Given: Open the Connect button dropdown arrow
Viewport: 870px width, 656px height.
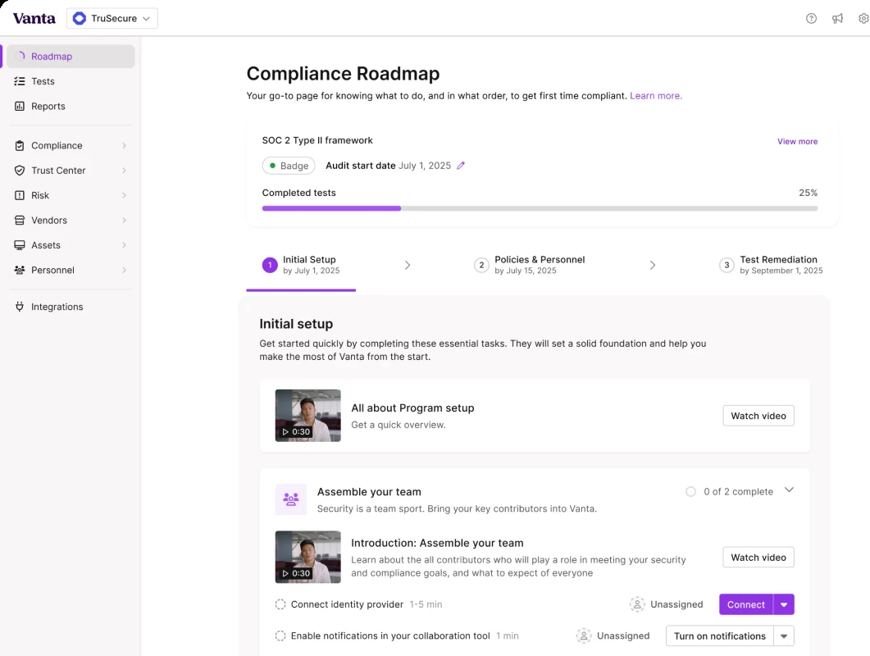Looking at the screenshot, I should point(784,604).
